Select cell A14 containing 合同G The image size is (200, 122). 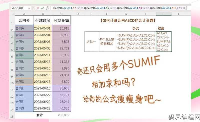(x=24, y=108)
